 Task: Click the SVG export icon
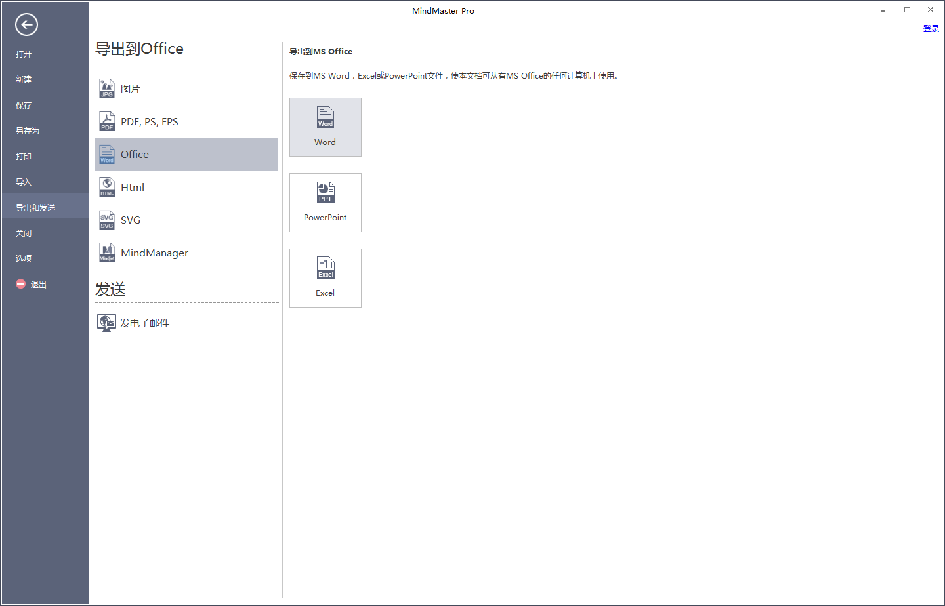107,220
